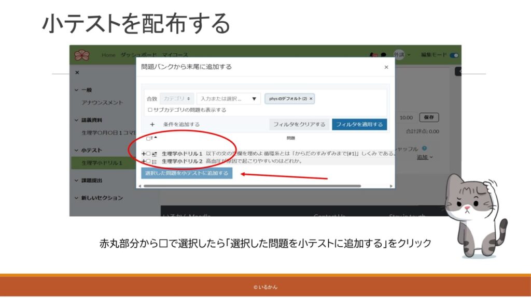Viewport: 531px width, 298px height.
Task: Collapse the 課題提出 section
Action: (x=77, y=181)
